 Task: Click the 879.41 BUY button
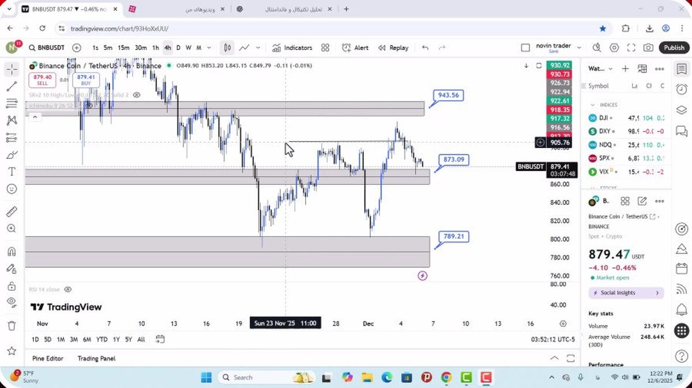[85, 80]
